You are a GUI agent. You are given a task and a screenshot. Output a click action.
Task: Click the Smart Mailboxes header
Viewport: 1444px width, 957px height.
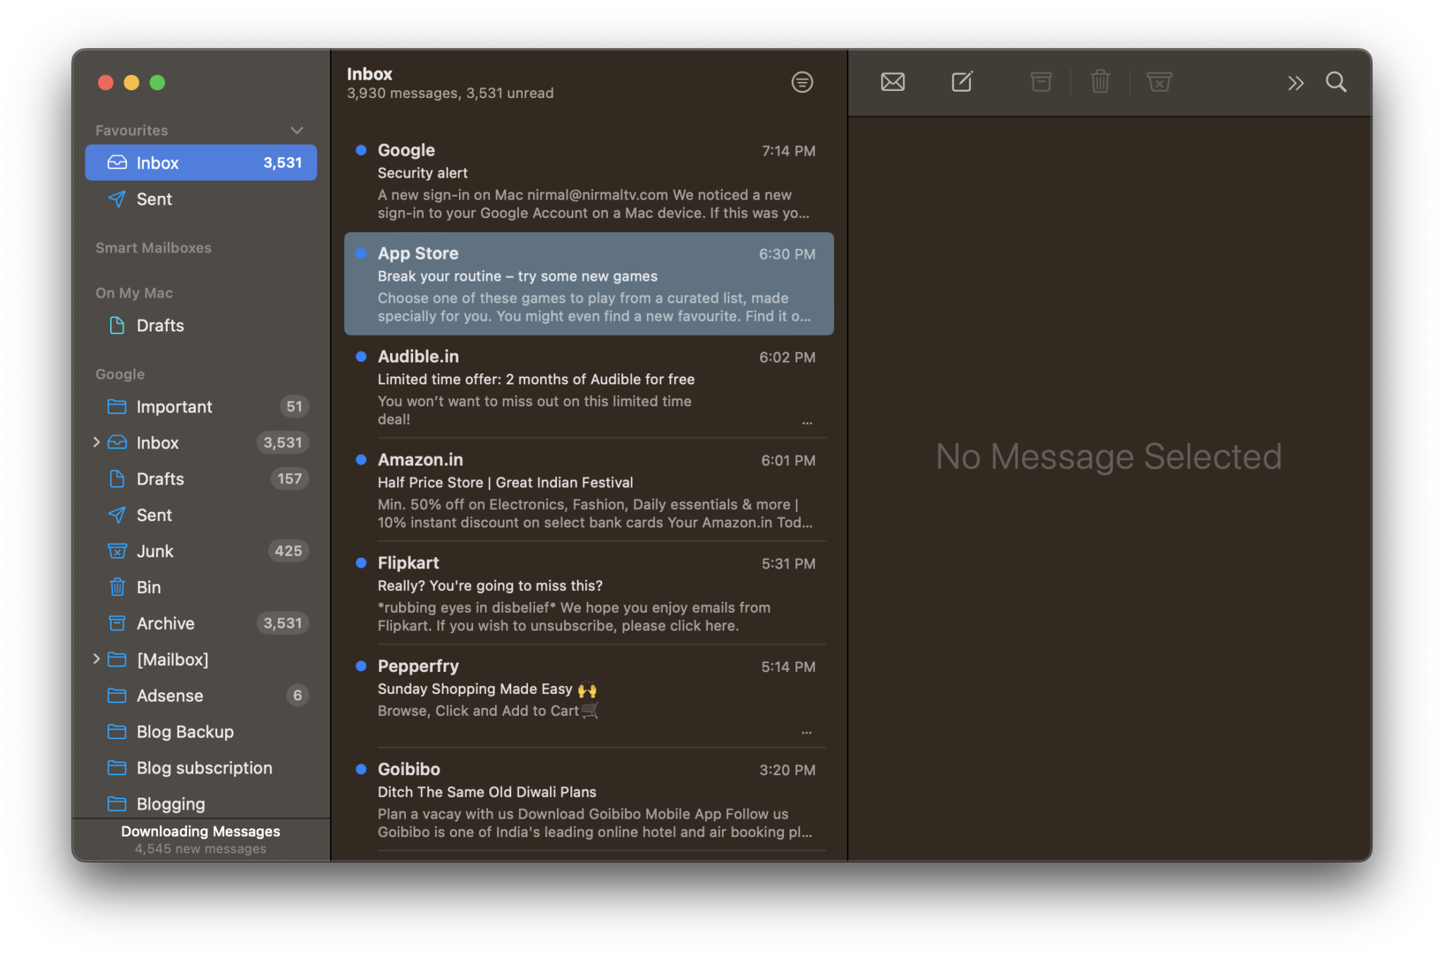tap(154, 248)
